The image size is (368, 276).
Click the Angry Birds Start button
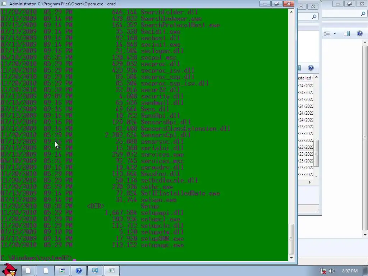[9, 270]
